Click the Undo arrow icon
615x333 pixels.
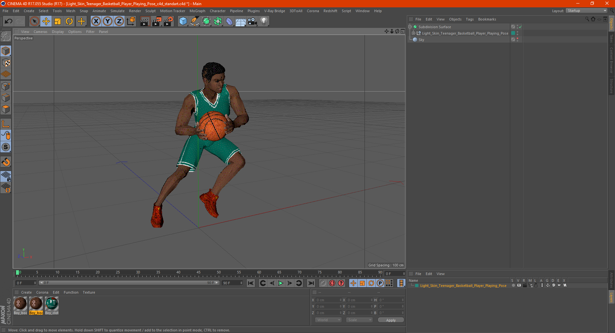[9, 21]
